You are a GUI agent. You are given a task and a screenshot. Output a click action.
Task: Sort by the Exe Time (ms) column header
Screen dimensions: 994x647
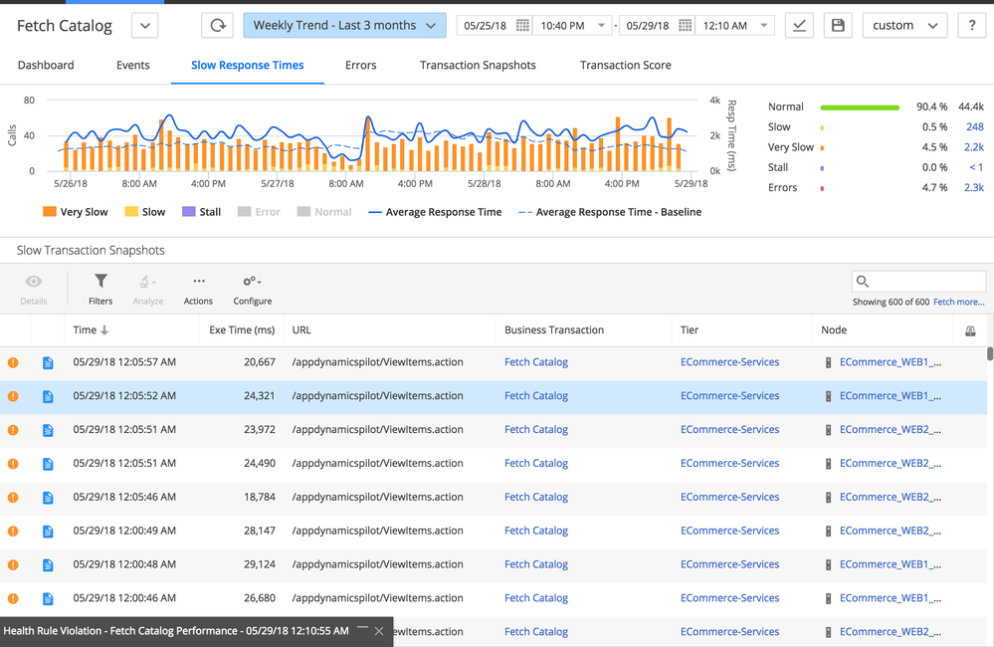[242, 329]
